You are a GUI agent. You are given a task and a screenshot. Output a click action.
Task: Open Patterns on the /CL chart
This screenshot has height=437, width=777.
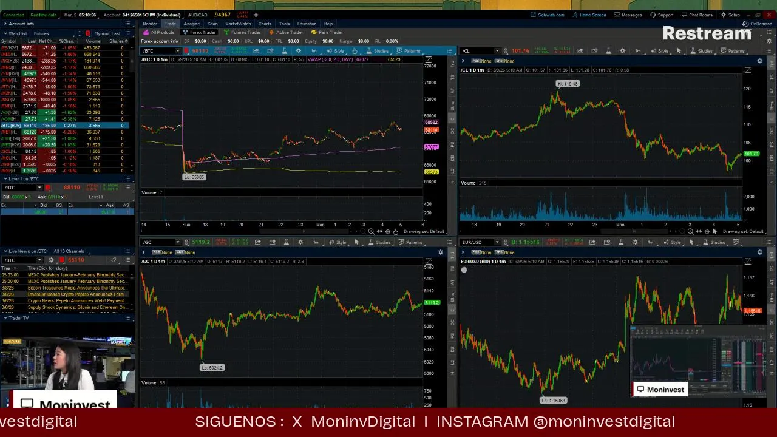pyautogui.click(x=733, y=51)
